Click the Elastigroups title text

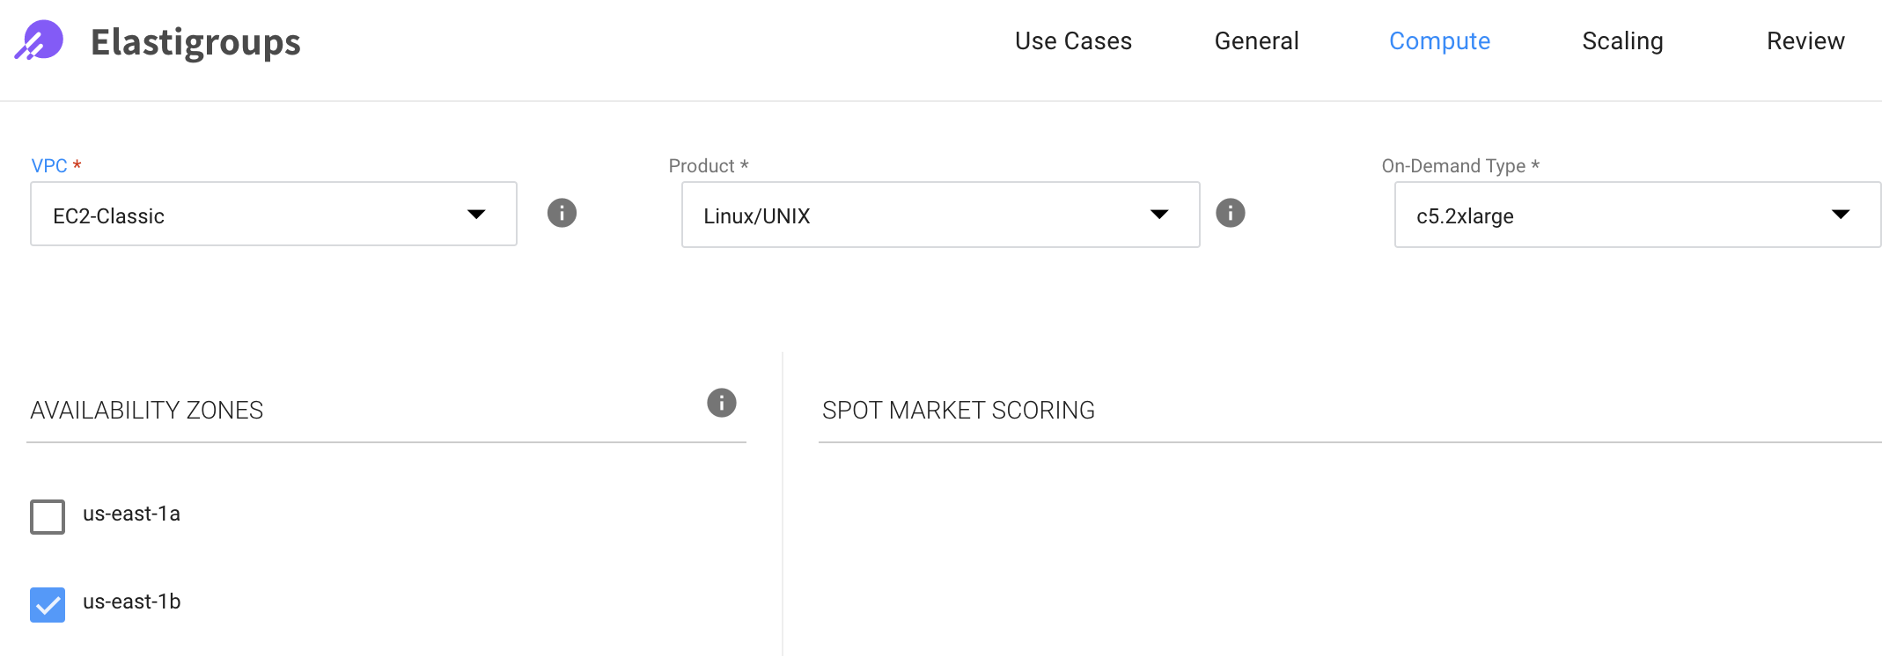click(x=195, y=42)
